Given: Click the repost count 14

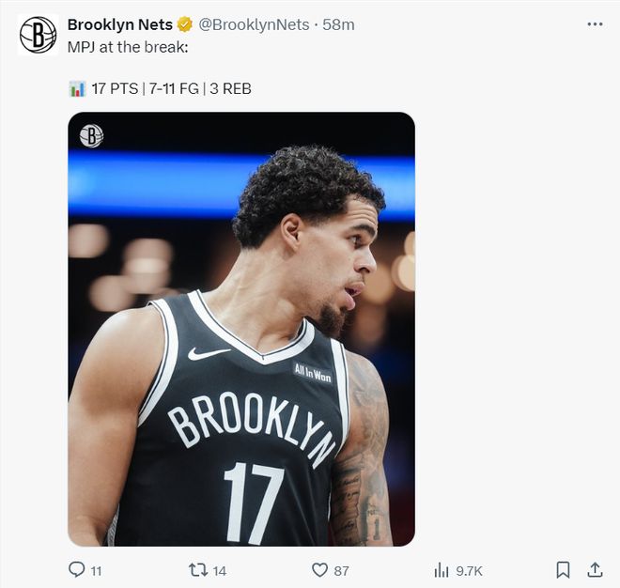Looking at the screenshot, I should point(219,570).
